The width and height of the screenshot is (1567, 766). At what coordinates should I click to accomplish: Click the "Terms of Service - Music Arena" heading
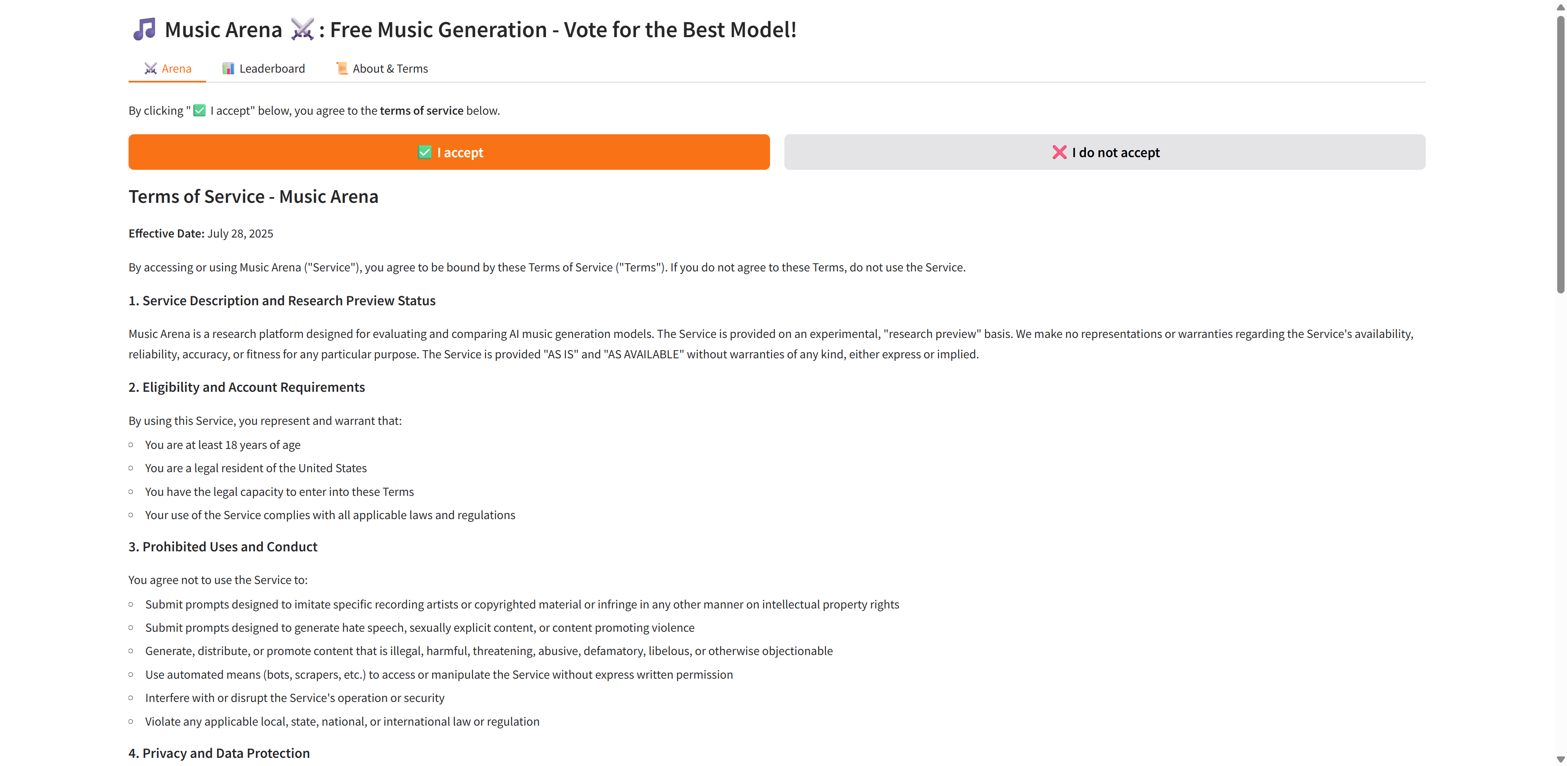pos(253,197)
